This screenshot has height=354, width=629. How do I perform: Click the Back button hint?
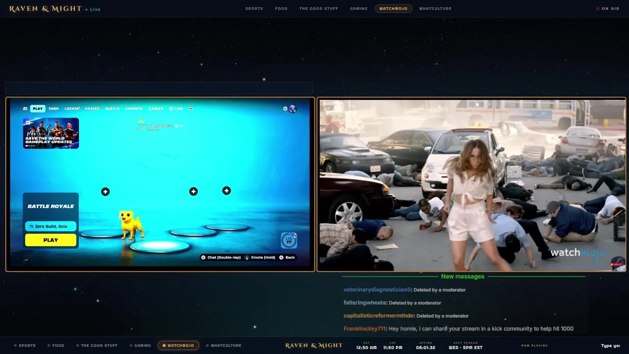click(287, 258)
